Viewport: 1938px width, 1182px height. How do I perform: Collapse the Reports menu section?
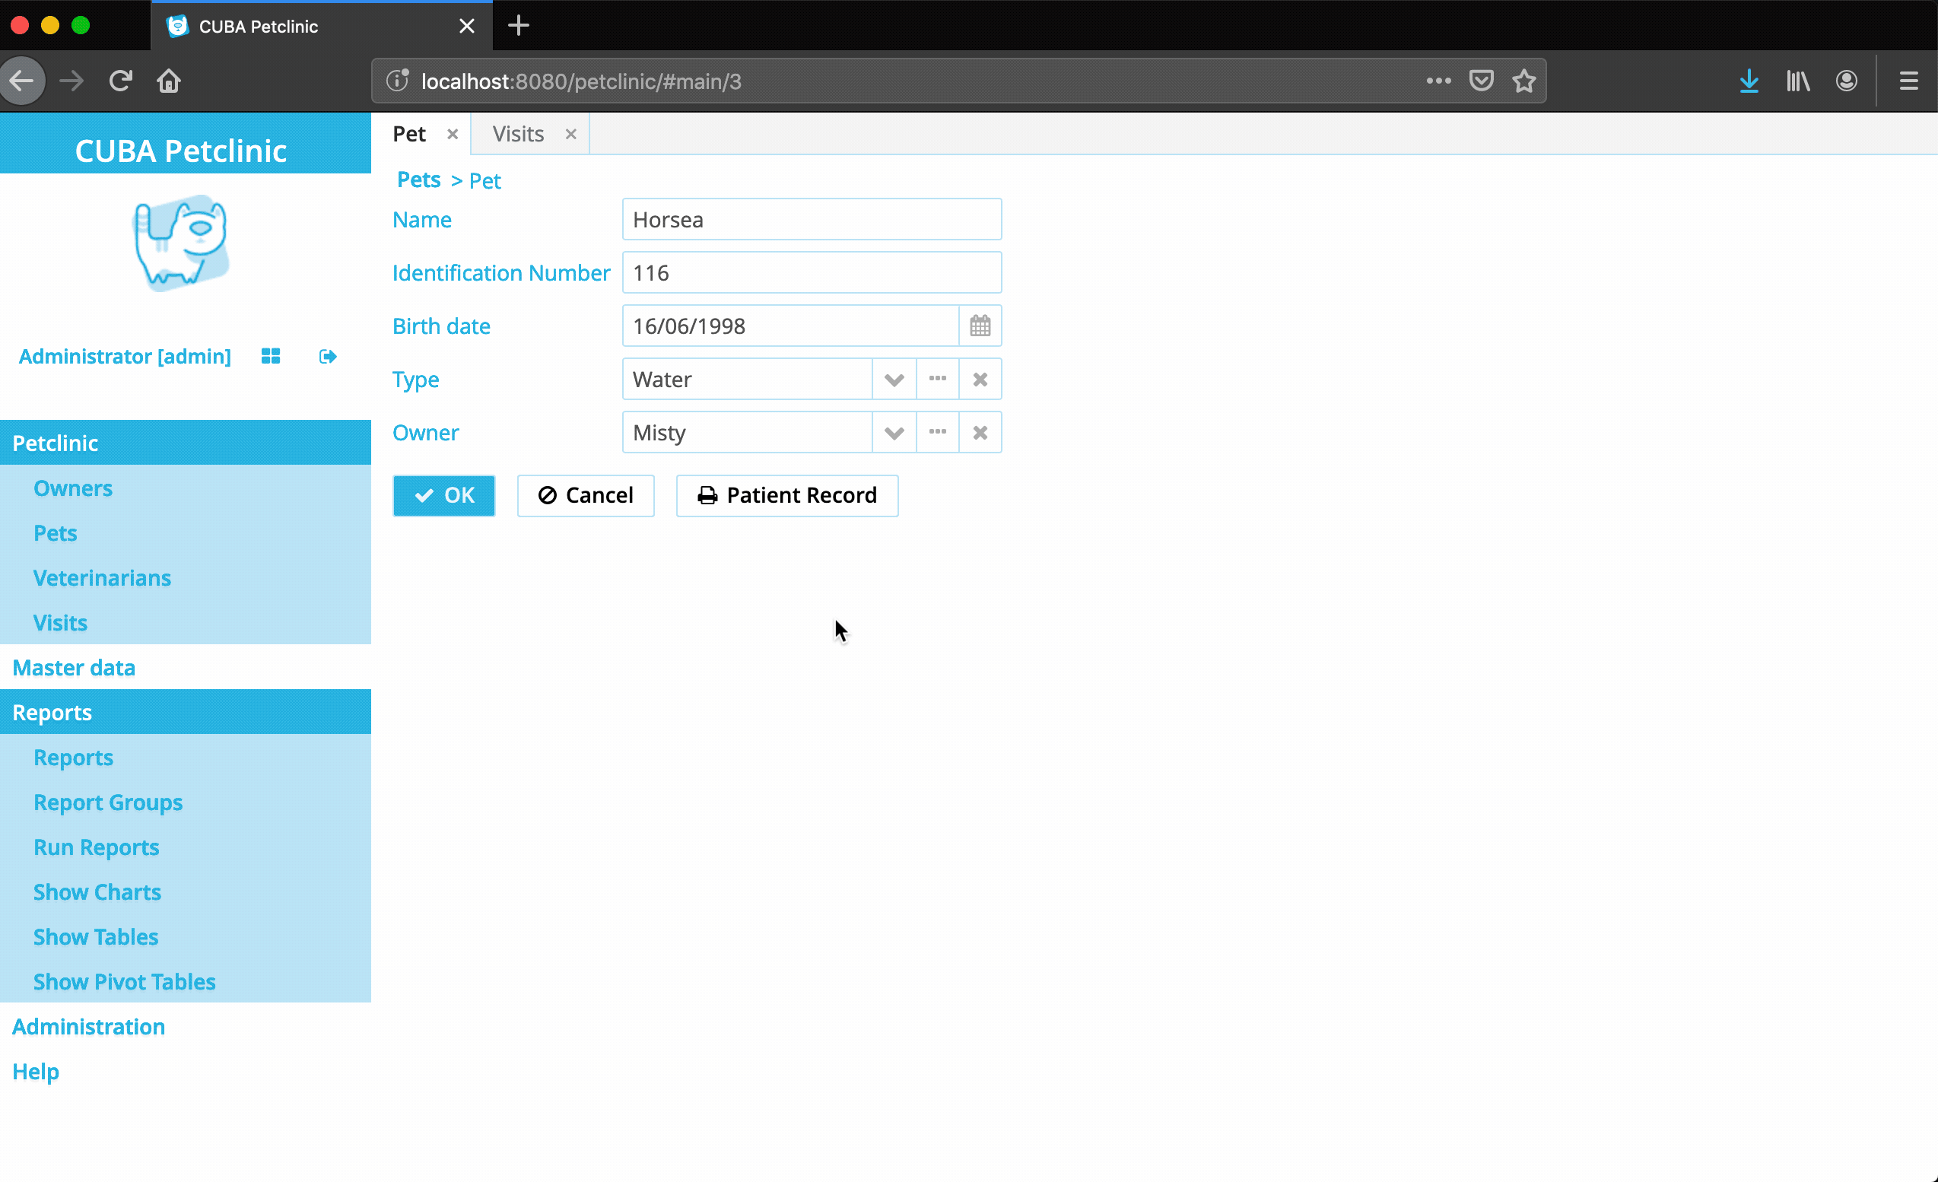(52, 712)
